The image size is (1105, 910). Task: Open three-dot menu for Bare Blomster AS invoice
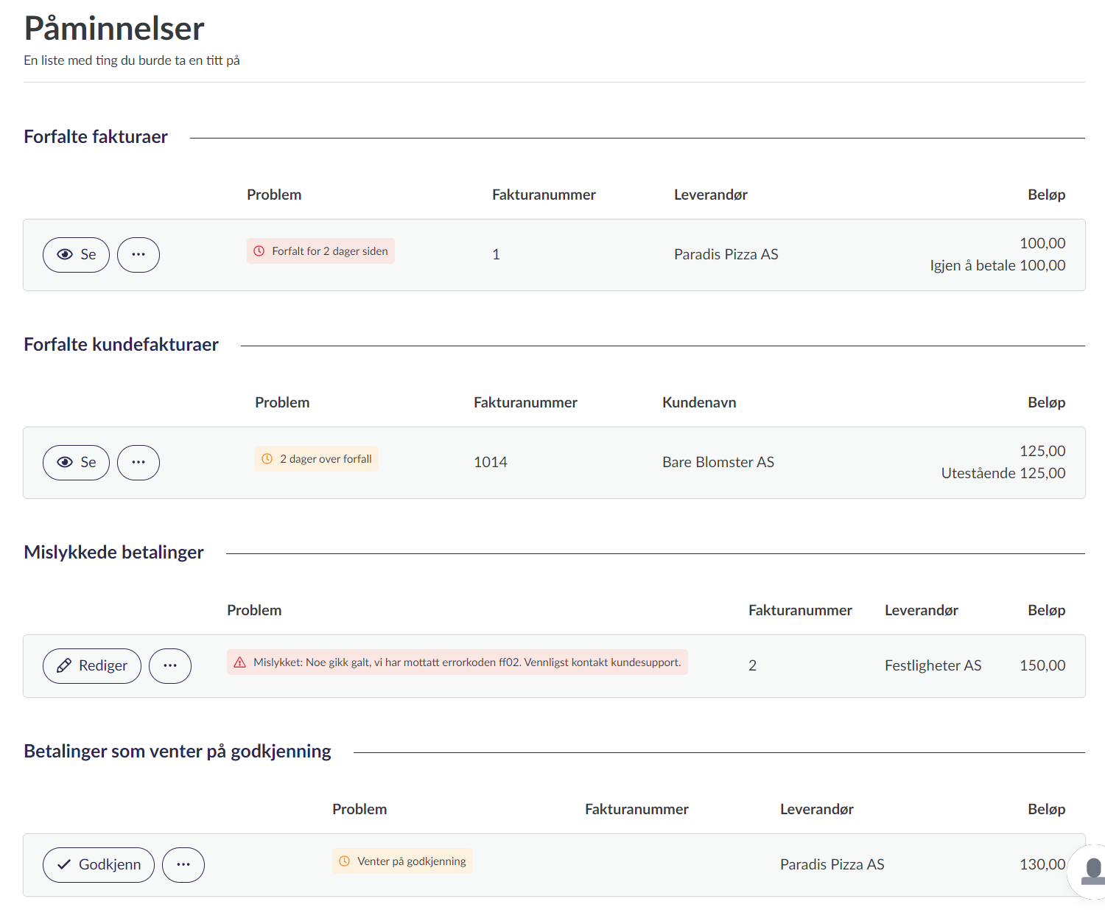click(x=138, y=463)
